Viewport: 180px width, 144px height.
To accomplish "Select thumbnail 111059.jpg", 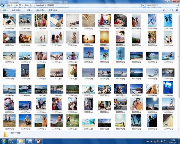I will 57,104.
